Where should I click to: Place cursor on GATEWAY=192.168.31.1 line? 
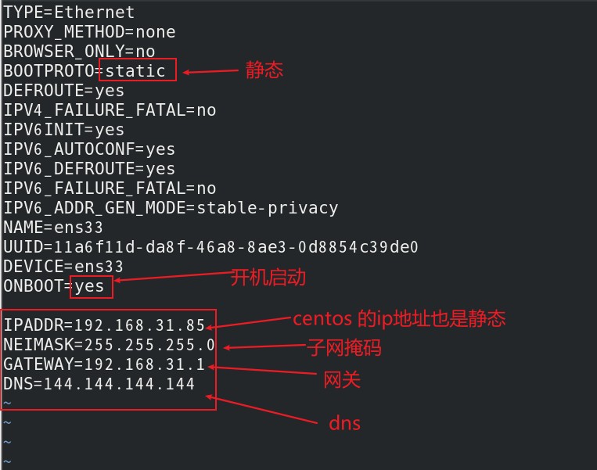pyautogui.click(x=105, y=364)
